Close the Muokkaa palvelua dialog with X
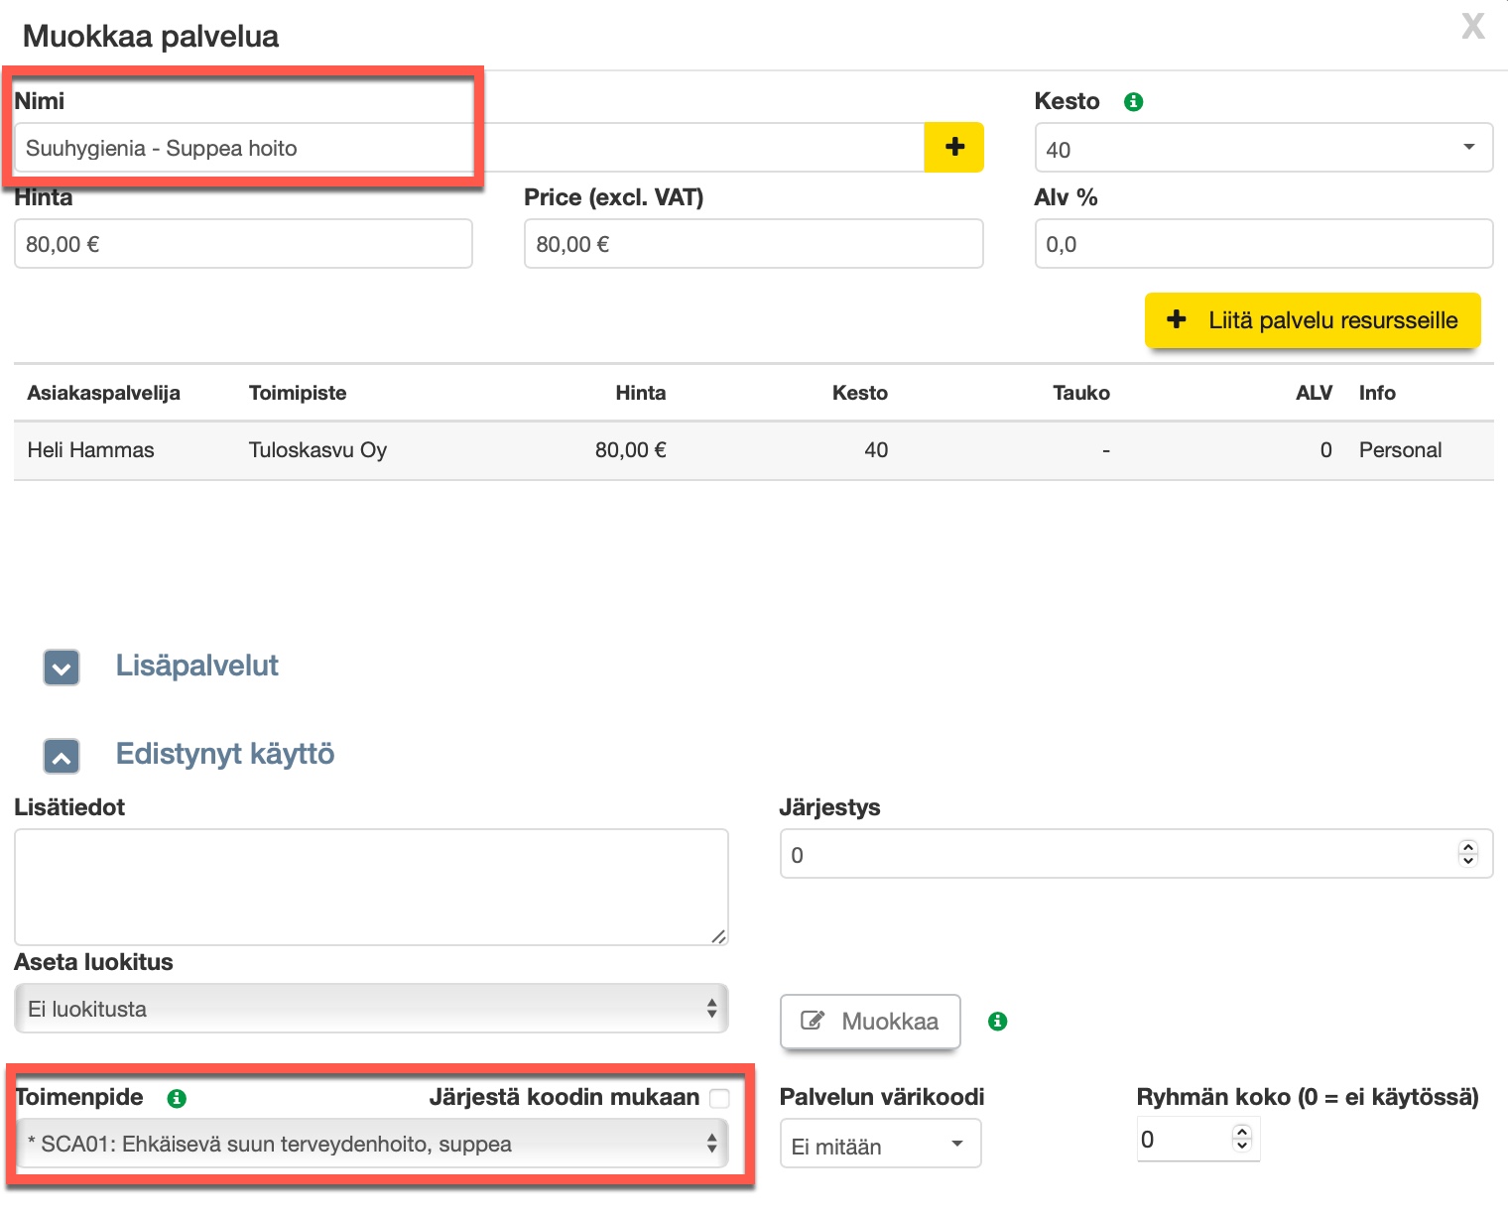The image size is (1508, 1214). click(1472, 27)
